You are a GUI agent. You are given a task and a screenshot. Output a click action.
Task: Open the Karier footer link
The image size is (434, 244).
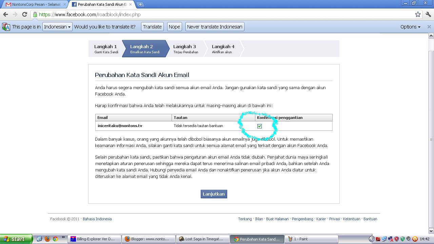pos(321,219)
